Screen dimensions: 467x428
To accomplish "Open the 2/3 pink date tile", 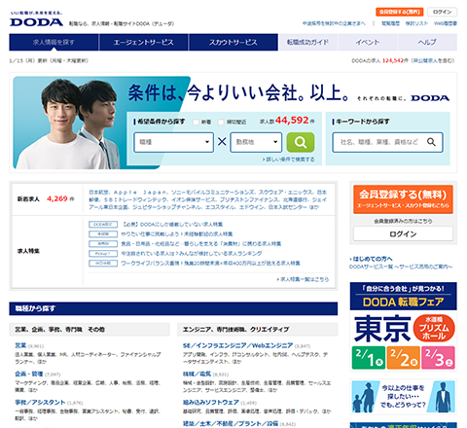I will pos(438,358).
